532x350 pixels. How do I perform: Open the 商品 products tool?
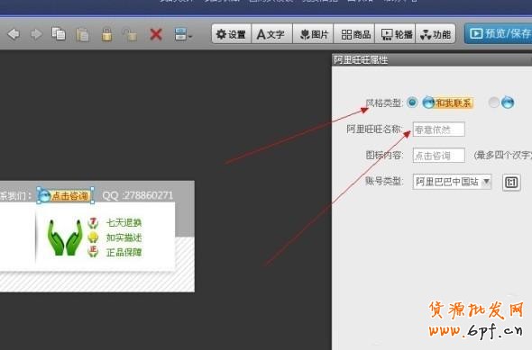(354, 34)
